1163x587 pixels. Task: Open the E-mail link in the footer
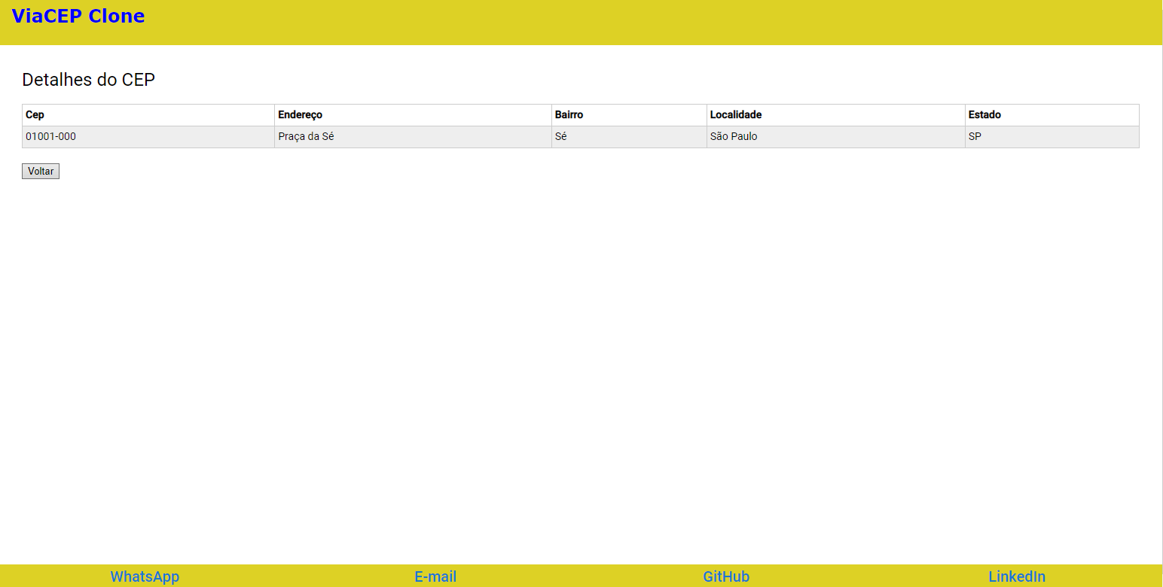[x=435, y=576]
